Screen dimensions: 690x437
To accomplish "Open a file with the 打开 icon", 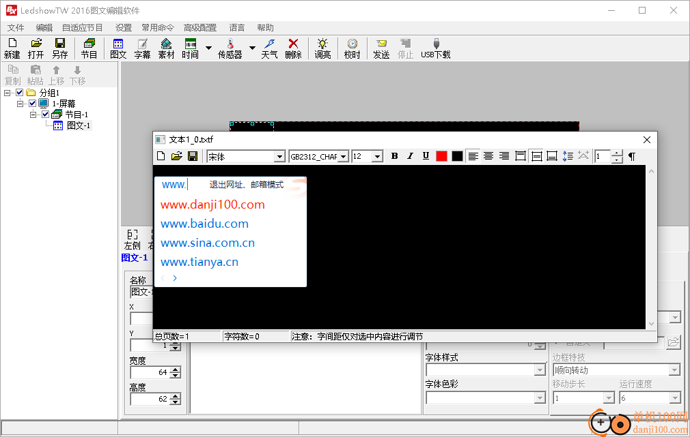I will 36,48.
